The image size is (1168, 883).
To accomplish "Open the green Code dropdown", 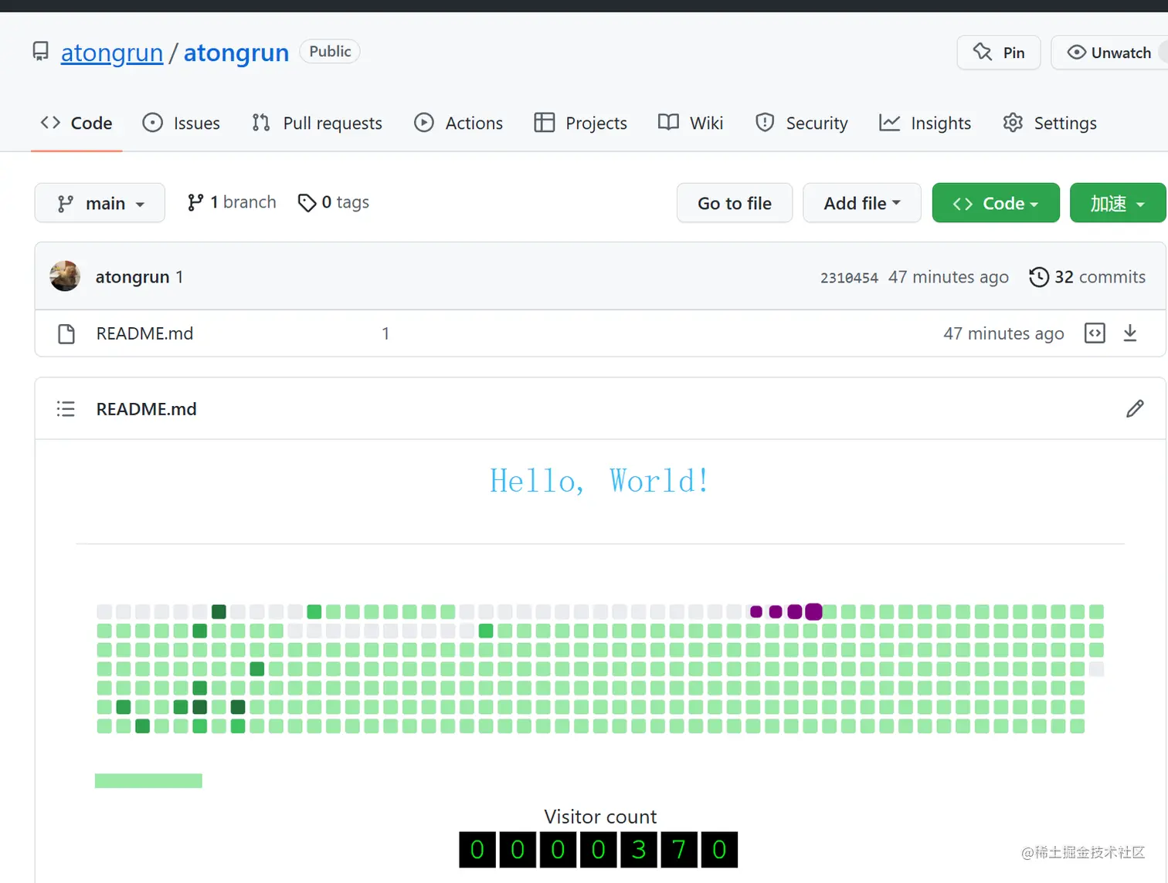I will click(996, 203).
